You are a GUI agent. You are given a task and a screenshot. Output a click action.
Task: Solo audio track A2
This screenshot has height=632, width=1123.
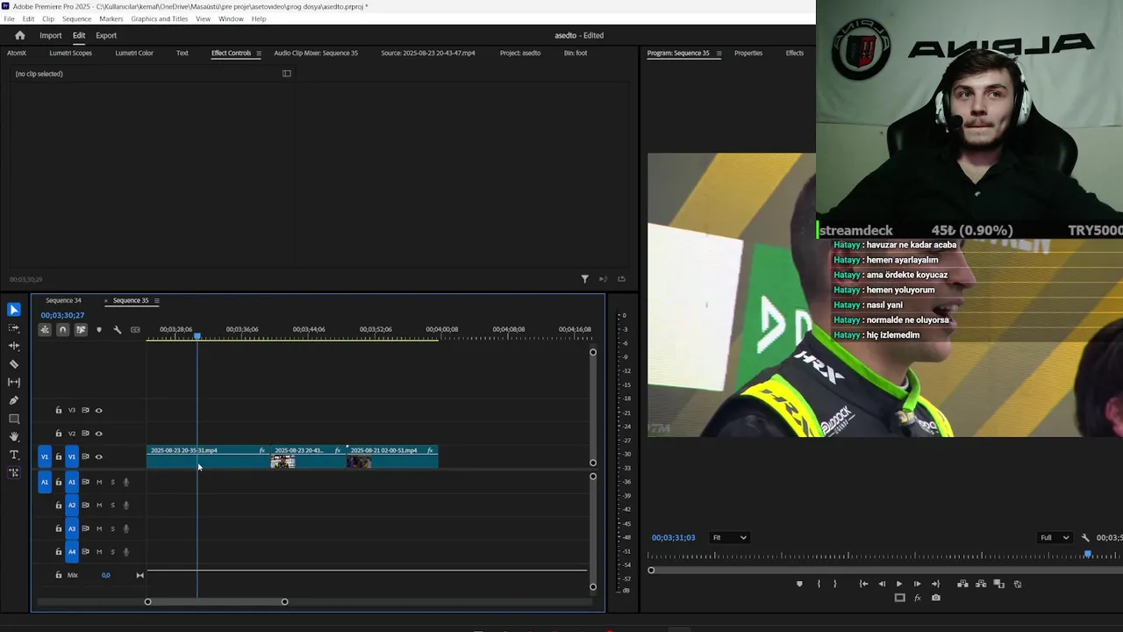pos(112,505)
